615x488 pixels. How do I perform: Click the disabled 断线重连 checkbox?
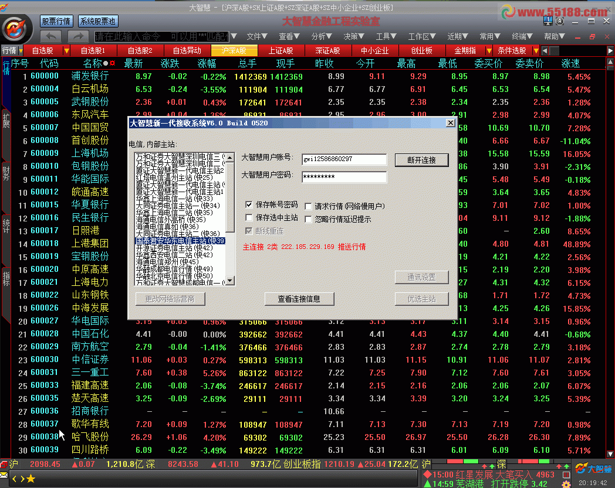tap(249, 231)
